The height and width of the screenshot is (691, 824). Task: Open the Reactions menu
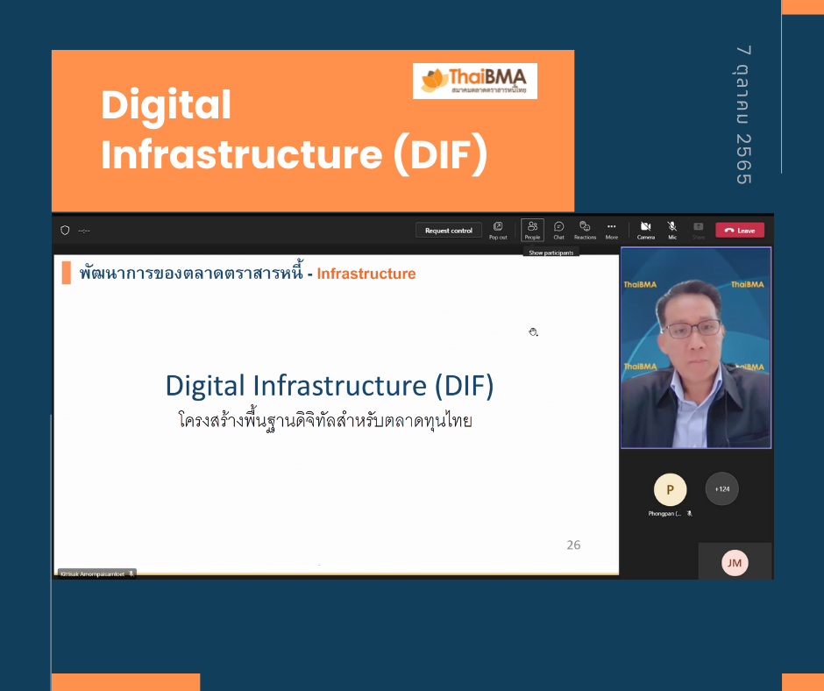[585, 230]
